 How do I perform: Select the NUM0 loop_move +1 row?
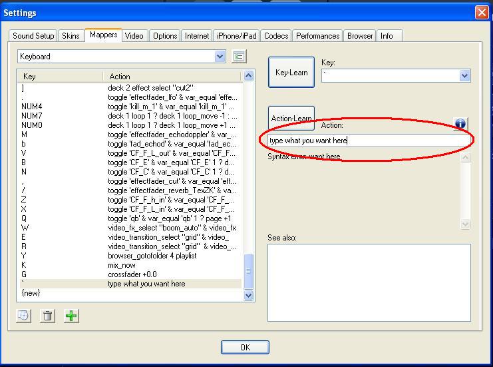click(x=130, y=125)
